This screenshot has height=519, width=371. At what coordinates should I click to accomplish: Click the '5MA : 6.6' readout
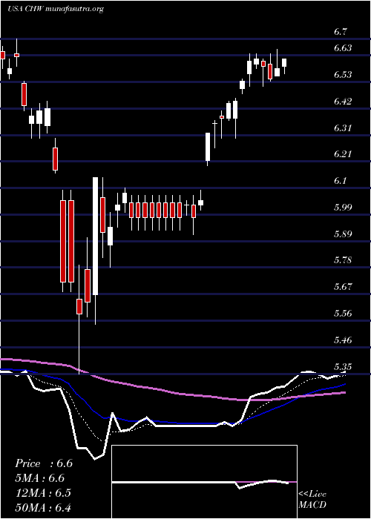[x=40, y=478]
